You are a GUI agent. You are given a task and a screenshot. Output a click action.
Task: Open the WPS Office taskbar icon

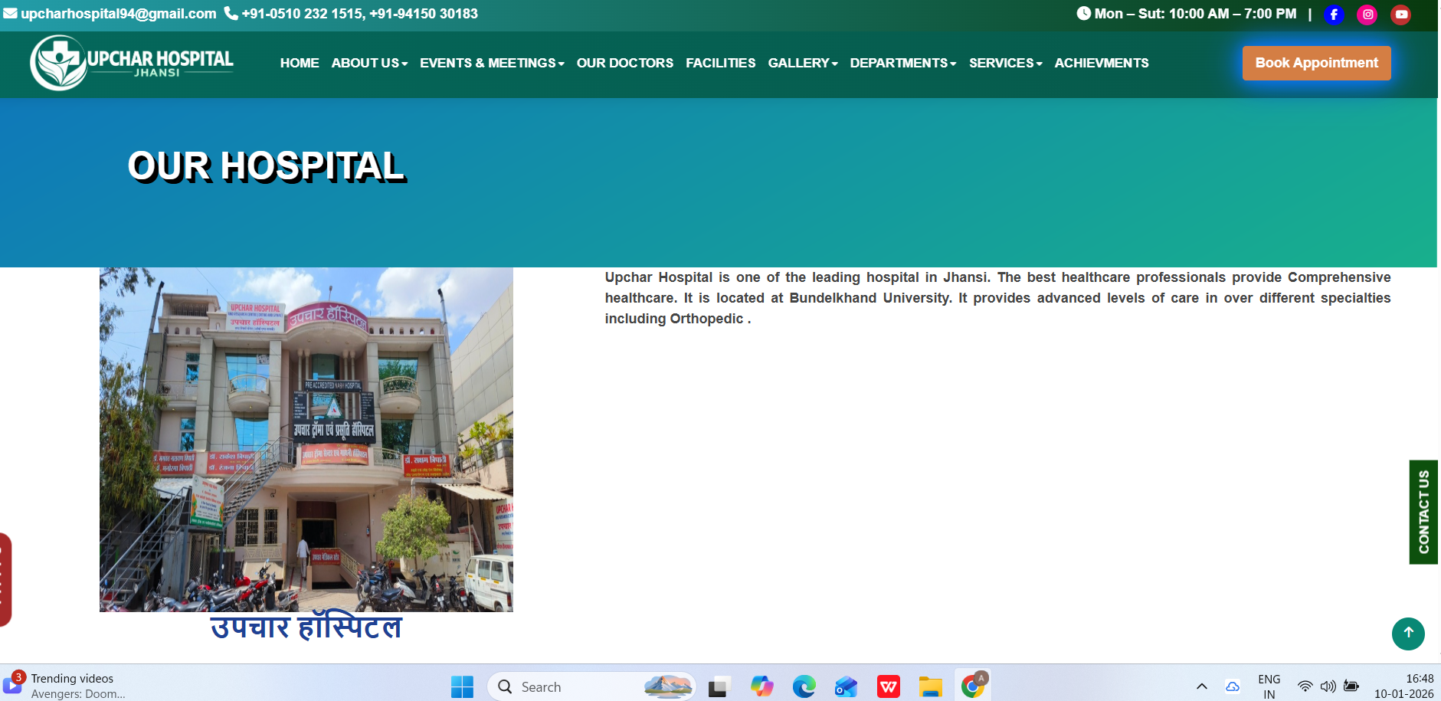point(889,686)
